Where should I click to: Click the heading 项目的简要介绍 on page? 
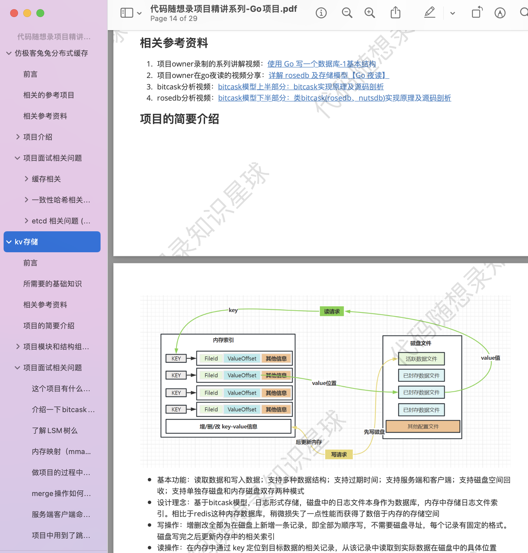pyautogui.click(x=179, y=119)
